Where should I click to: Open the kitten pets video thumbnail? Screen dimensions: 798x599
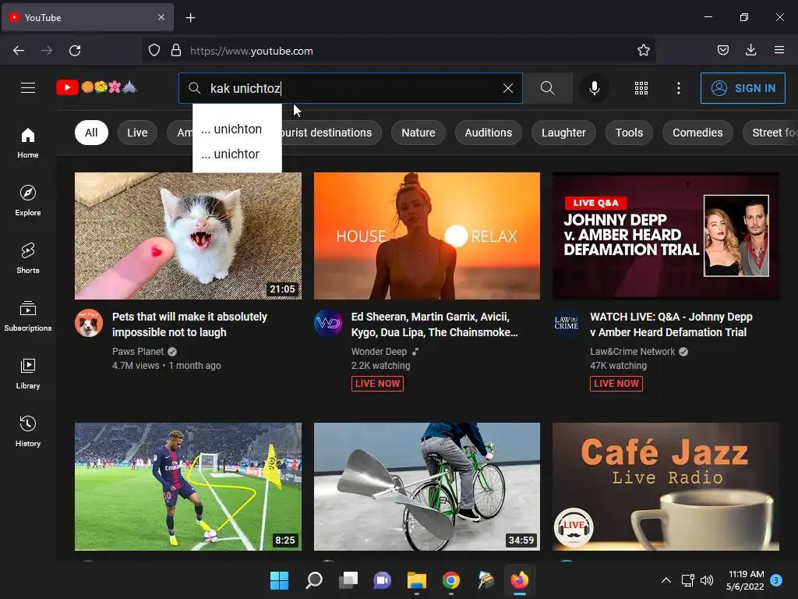click(189, 236)
